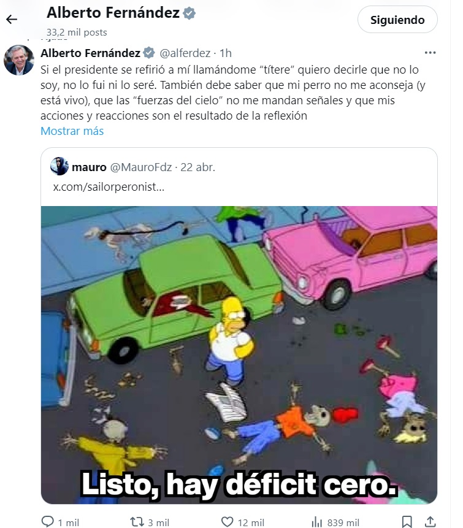
Task: Repost using the retweet arrows icon
Action: pos(137,522)
